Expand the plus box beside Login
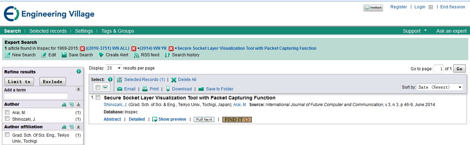This screenshot has height=145, width=470. click(431, 7)
